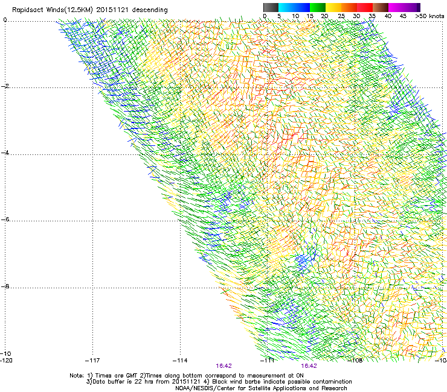Screen dimensions: 447x392
Task: Click the longitude axis label "-120"
Action: click(7, 361)
